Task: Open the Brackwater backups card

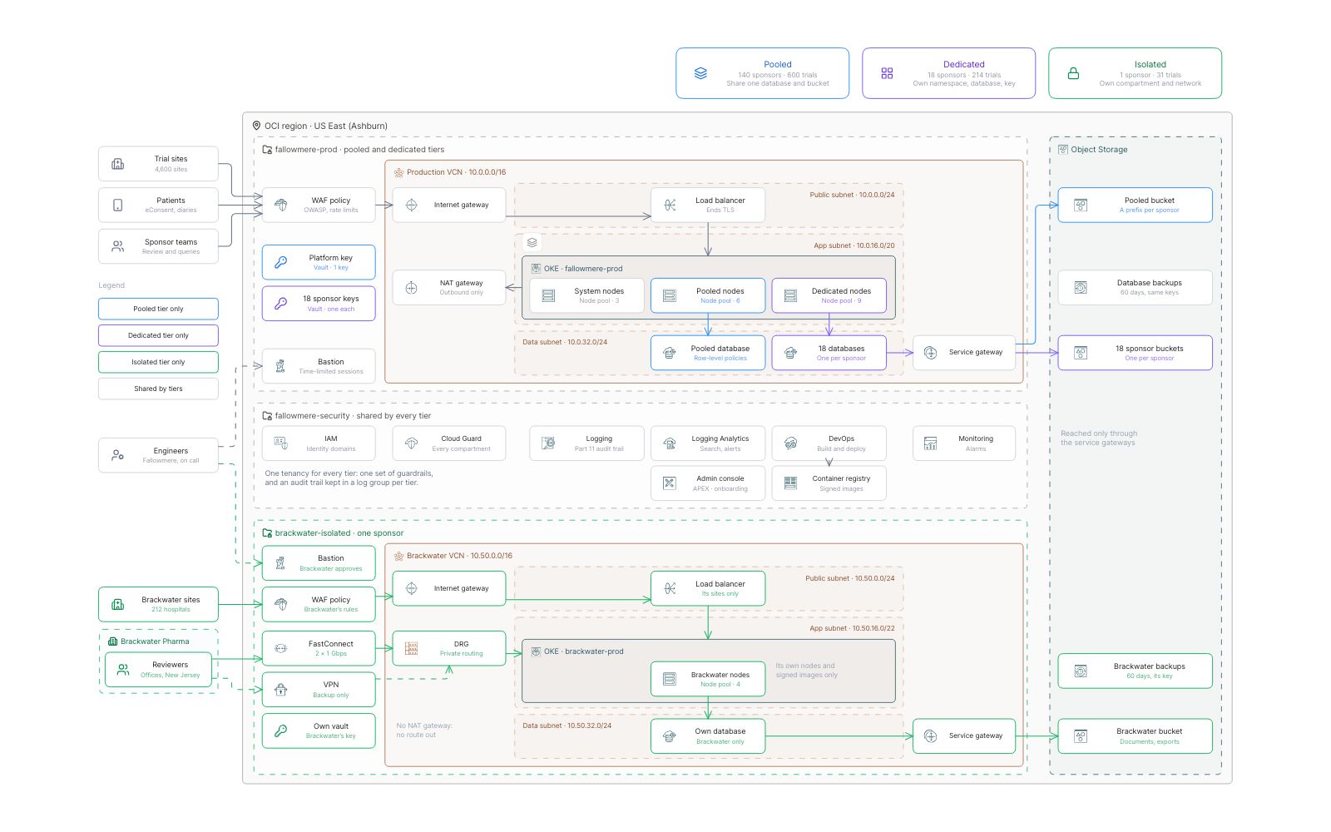Action: (x=1135, y=671)
